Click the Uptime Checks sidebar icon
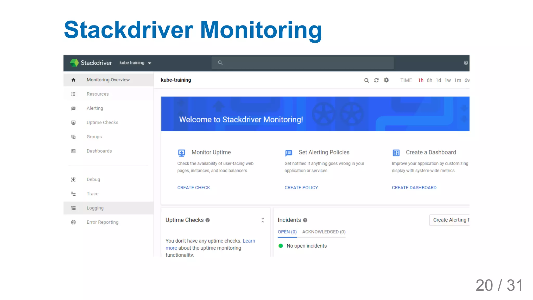 coord(73,122)
